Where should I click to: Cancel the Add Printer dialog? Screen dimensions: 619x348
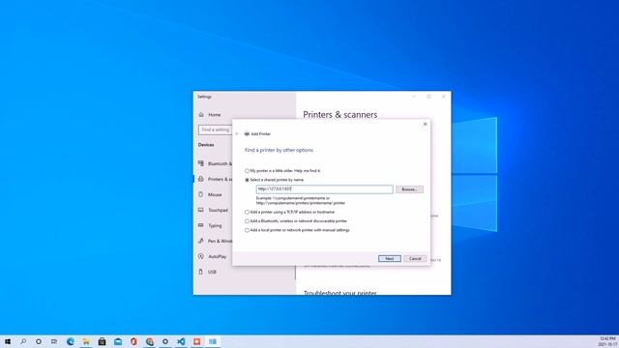point(415,258)
